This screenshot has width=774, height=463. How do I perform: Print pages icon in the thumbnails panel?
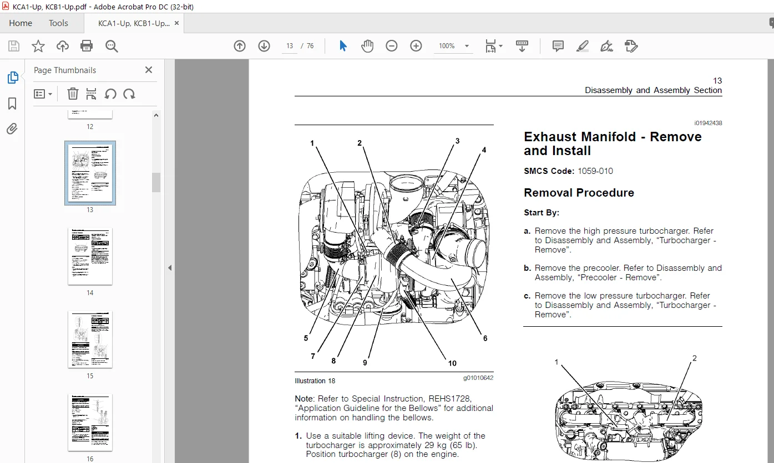pos(92,94)
